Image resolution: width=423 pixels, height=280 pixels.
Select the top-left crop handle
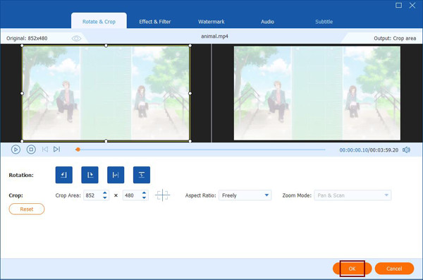click(22, 46)
